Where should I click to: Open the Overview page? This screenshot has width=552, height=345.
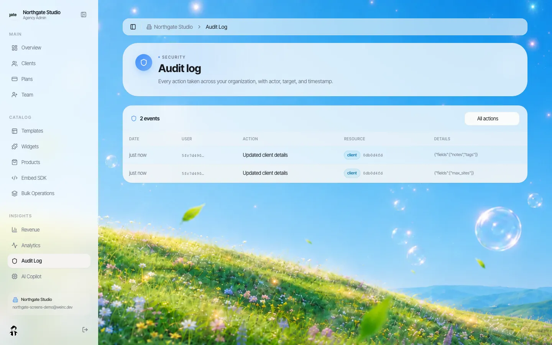coord(49,48)
